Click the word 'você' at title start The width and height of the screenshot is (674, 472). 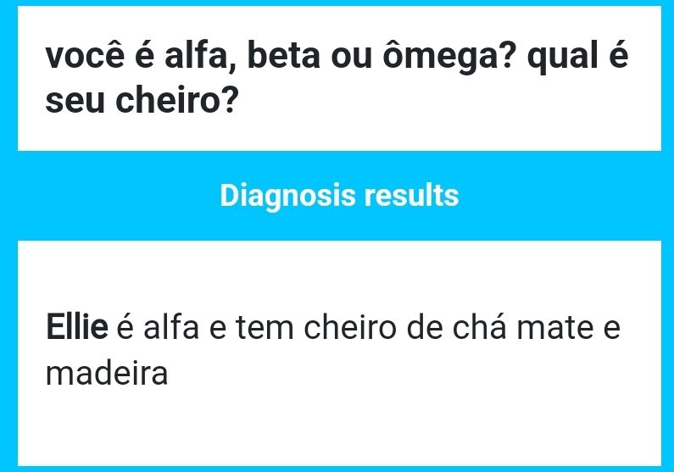85,58
